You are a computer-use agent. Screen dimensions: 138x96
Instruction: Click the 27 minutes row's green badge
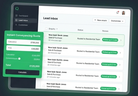pos(109,77)
